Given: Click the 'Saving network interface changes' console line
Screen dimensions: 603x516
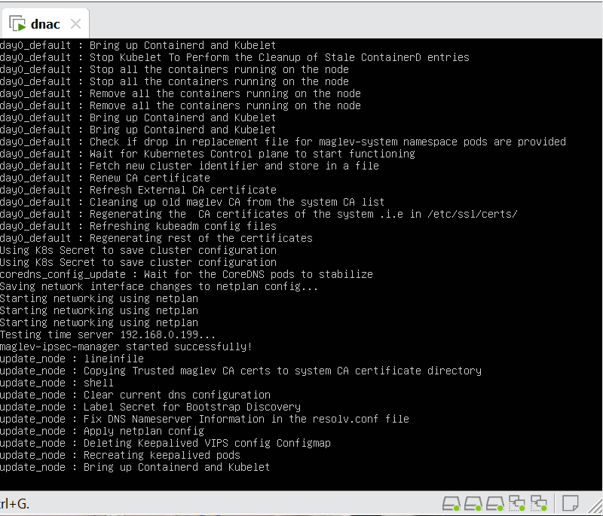Looking at the screenshot, I should (x=159, y=286).
